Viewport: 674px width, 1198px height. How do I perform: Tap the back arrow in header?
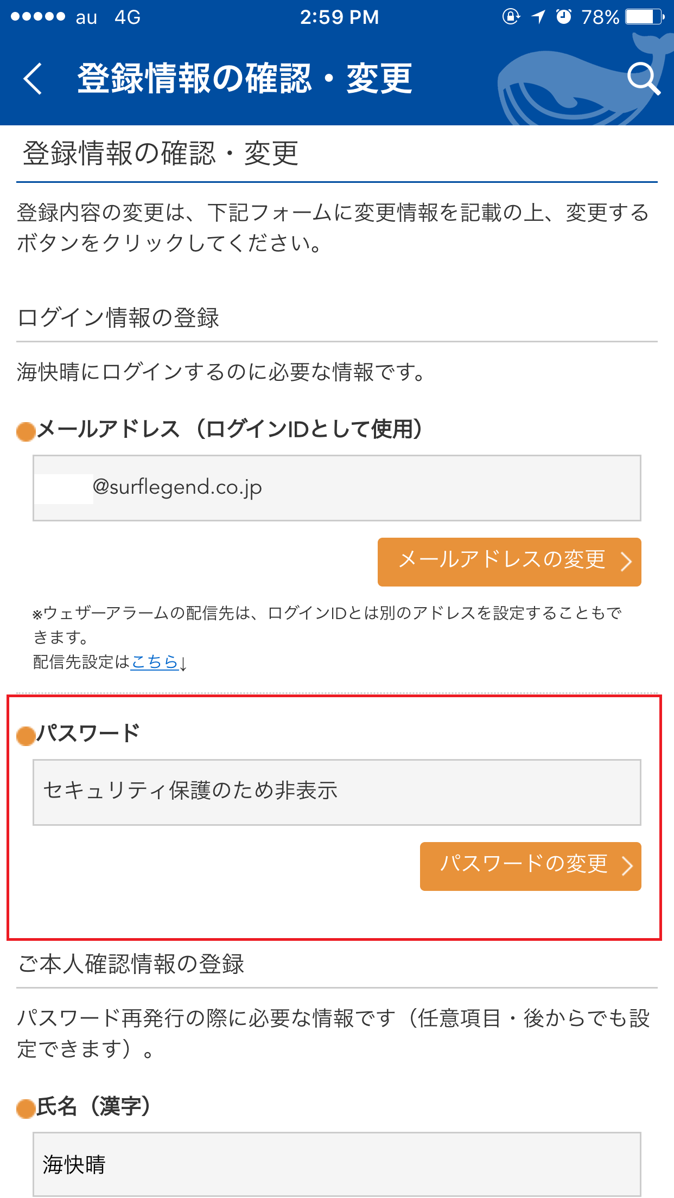coord(33,79)
